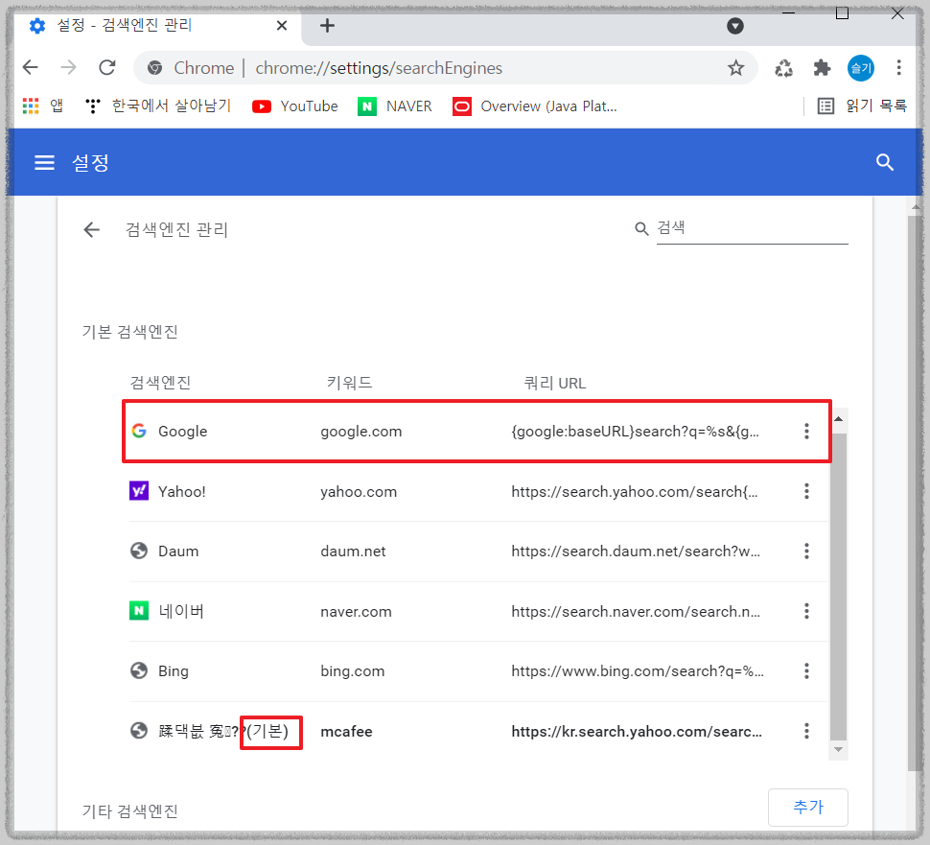Screen dimensions: 930x845
Task: Click the NAVER bookmark green icon
Action: click(x=367, y=106)
